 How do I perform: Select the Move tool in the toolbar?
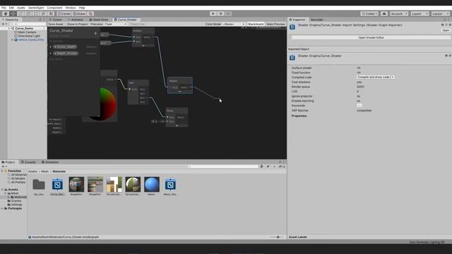13,13
